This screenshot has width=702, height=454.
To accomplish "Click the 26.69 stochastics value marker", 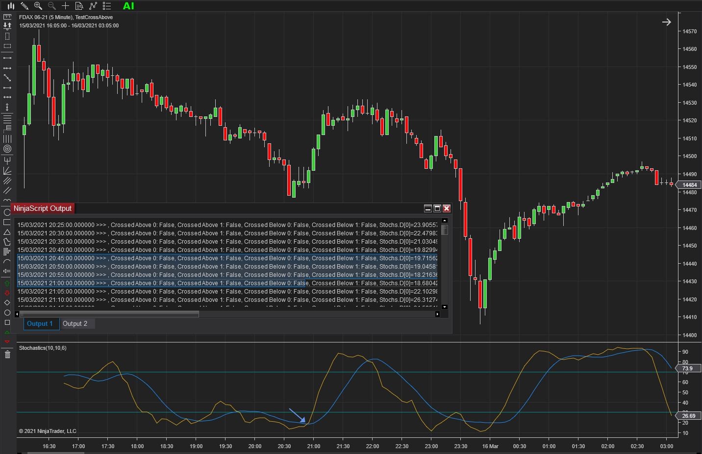I will coord(688,416).
